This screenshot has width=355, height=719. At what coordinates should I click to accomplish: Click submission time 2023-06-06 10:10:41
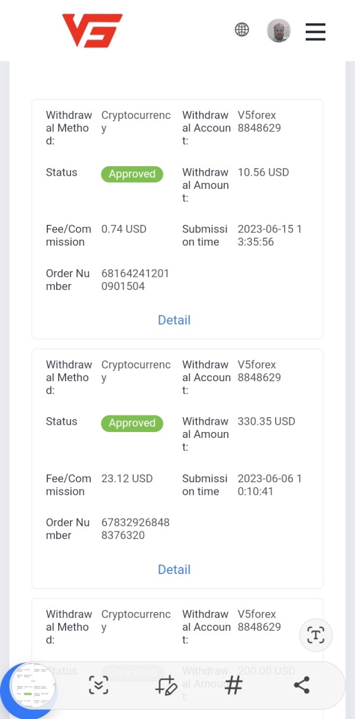[270, 485]
